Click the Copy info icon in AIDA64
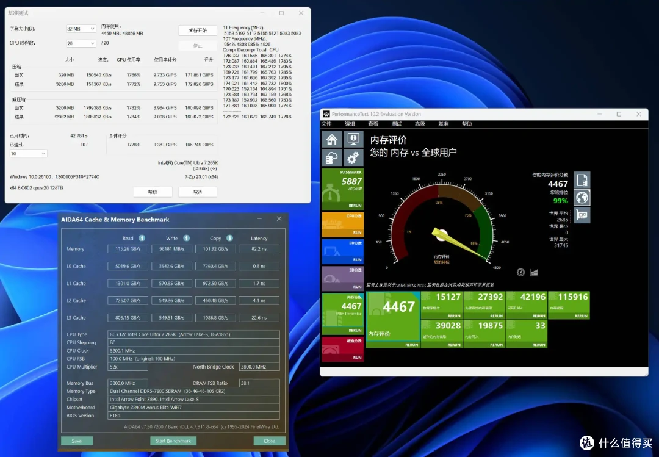The image size is (659, 457). 229,238
